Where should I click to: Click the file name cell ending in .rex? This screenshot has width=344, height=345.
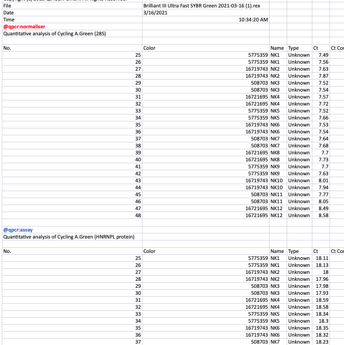coord(206,6)
